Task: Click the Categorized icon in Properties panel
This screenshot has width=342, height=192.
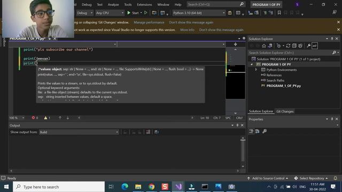Action: point(251,131)
